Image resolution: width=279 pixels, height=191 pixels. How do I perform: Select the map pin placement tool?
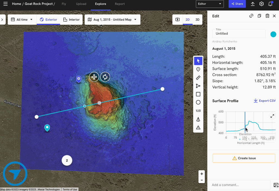[x=198, y=69]
